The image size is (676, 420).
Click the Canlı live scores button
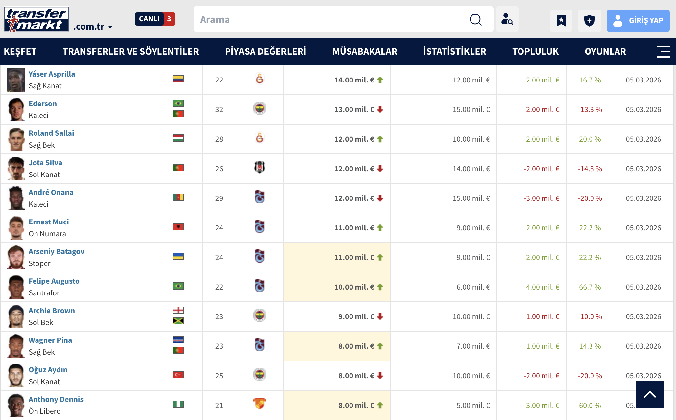[155, 19]
